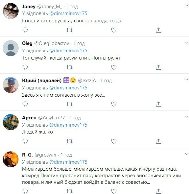Retweet Joney's reply
This screenshot has width=189, height=194.
coord(69,30)
